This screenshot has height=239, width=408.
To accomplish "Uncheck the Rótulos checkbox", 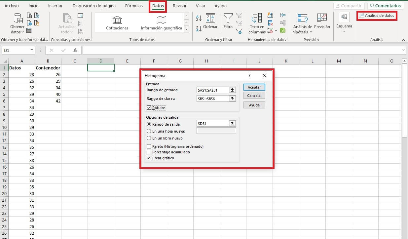I will [149, 108].
